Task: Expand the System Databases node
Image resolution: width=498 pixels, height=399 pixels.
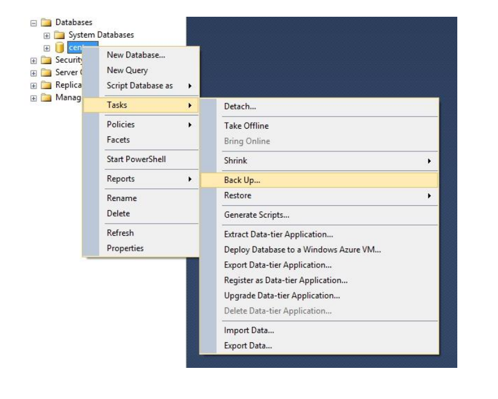Action: pos(47,35)
